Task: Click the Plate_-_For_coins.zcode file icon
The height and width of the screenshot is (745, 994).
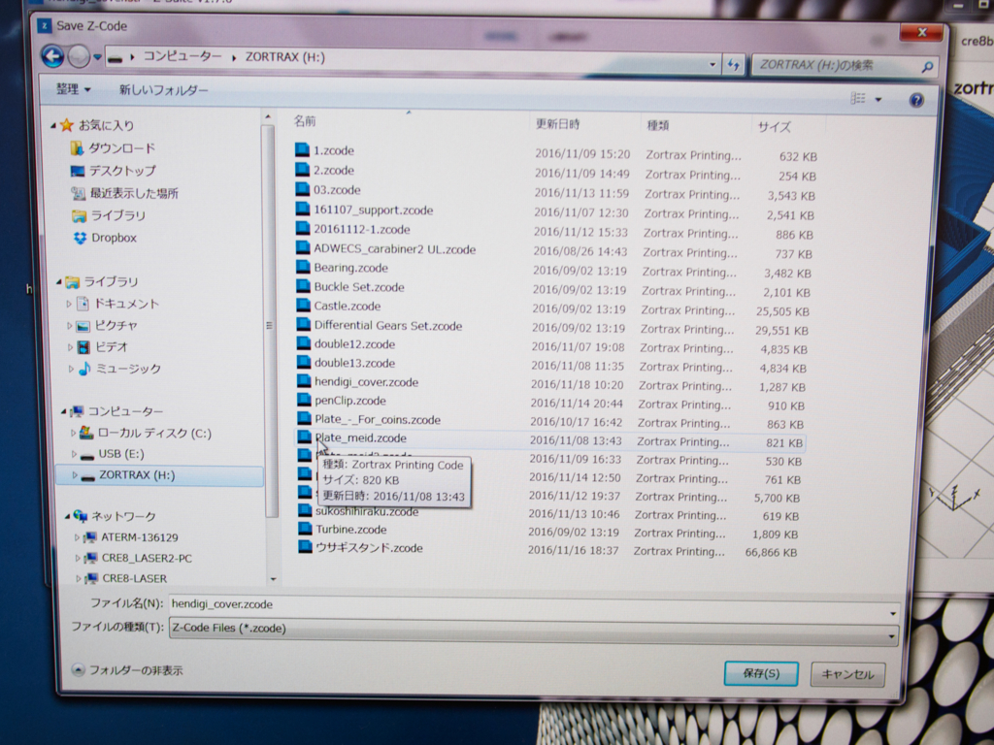Action: pyautogui.click(x=305, y=419)
